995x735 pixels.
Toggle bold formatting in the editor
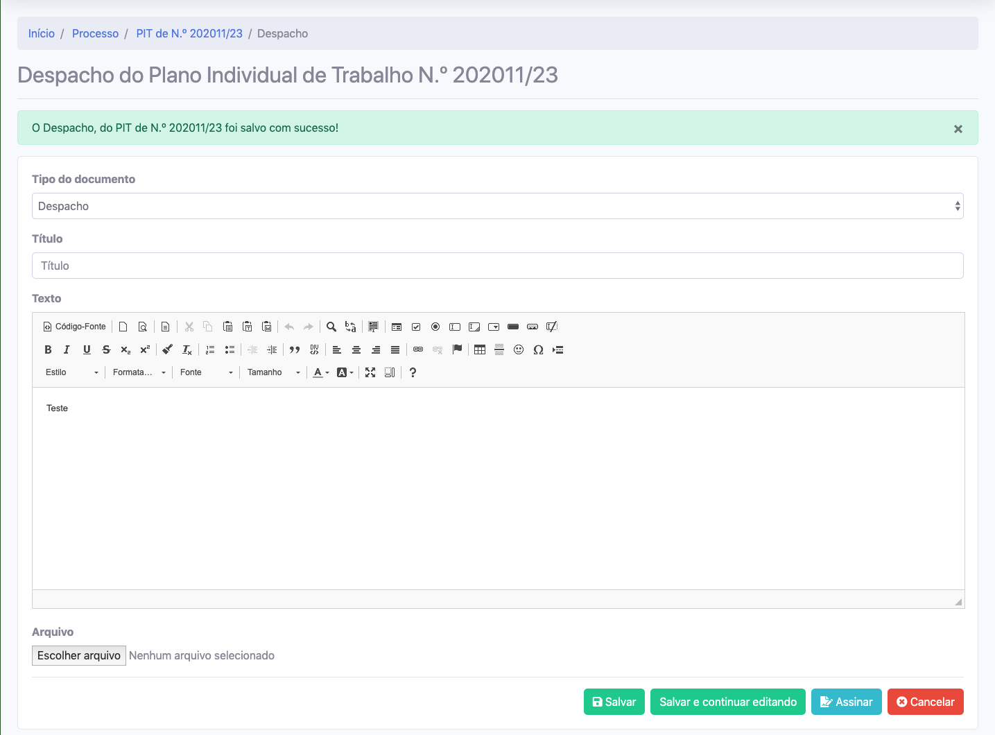tap(48, 349)
